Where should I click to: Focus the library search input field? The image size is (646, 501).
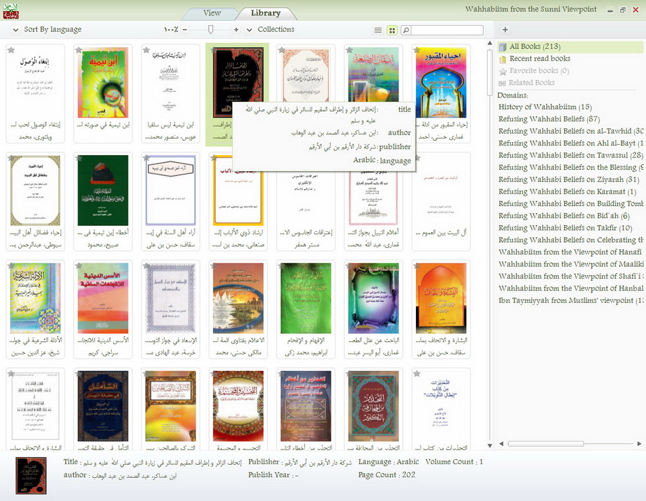coord(447,30)
